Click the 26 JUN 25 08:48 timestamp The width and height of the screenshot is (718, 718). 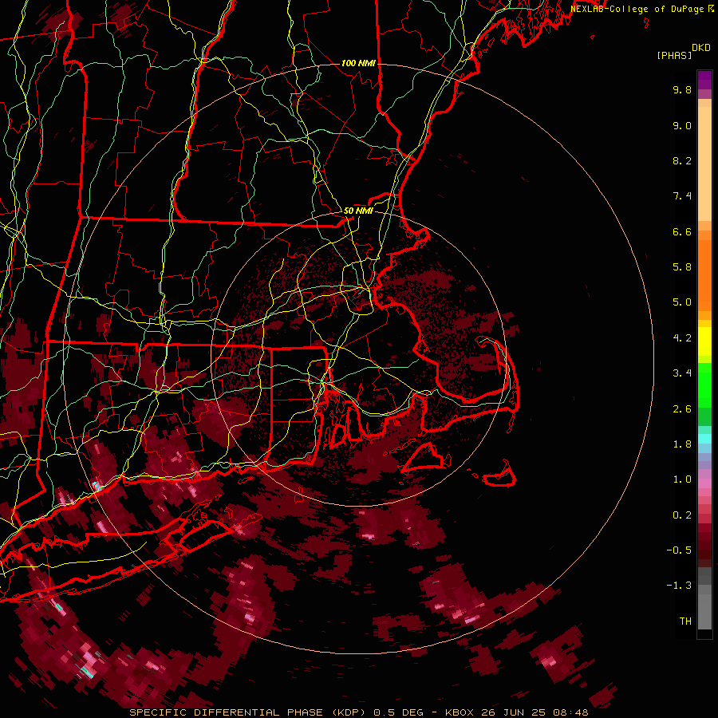535,712
